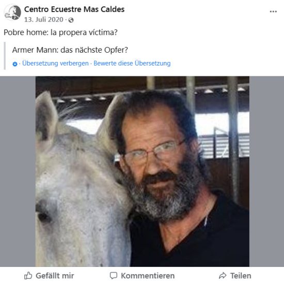Click the Gefällt mir label
Viewport: 284px width, 284px height.
click(55, 276)
